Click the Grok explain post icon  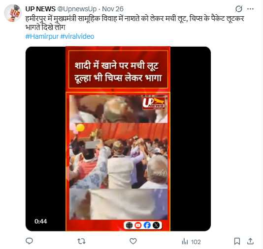point(239,9)
